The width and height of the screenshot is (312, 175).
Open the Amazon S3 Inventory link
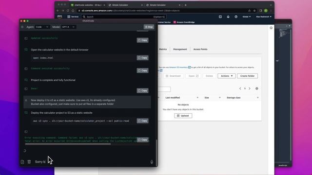[178, 68]
